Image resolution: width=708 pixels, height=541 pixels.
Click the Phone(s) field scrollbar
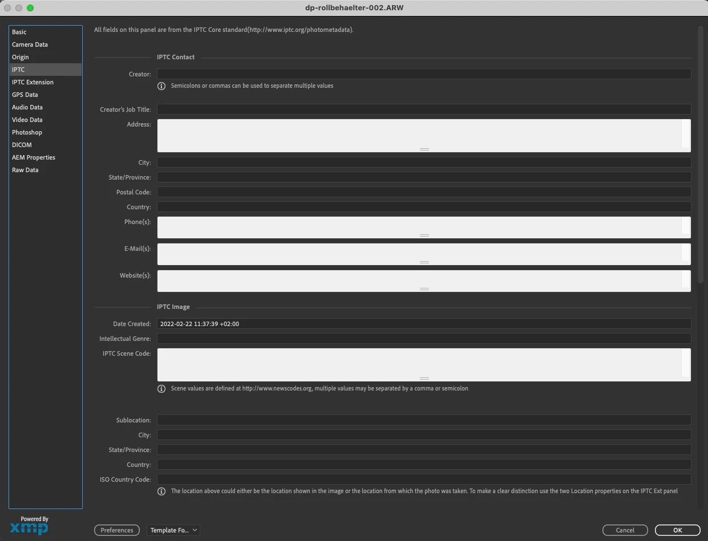tap(686, 227)
